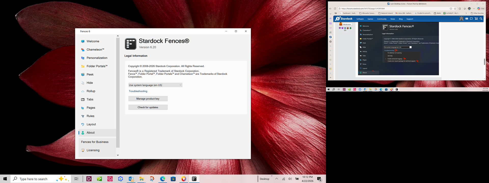Open the Wallet bookmark in Edge
The width and height of the screenshot is (489, 183).
pyautogui.click(x=437, y=13)
